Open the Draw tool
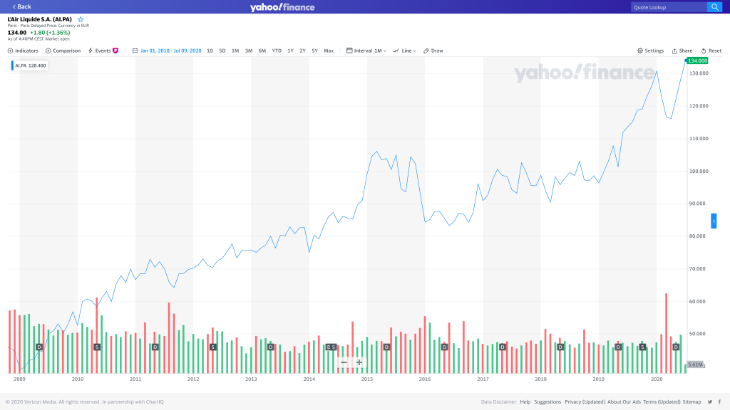Image resolution: width=730 pixels, height=410 pixels. pyautogui.click(x=433, y=51)
